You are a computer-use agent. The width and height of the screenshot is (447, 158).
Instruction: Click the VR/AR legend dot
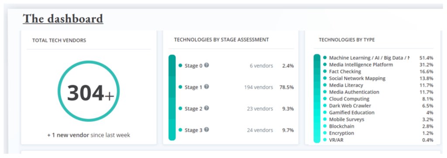click(325, 140)
